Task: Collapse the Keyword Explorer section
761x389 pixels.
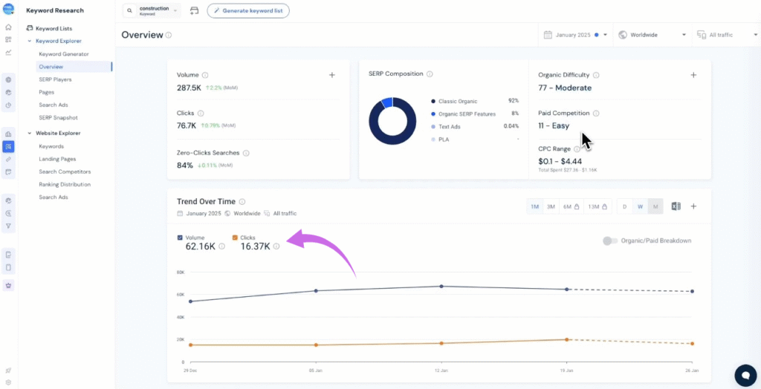Action: (29, 41)
